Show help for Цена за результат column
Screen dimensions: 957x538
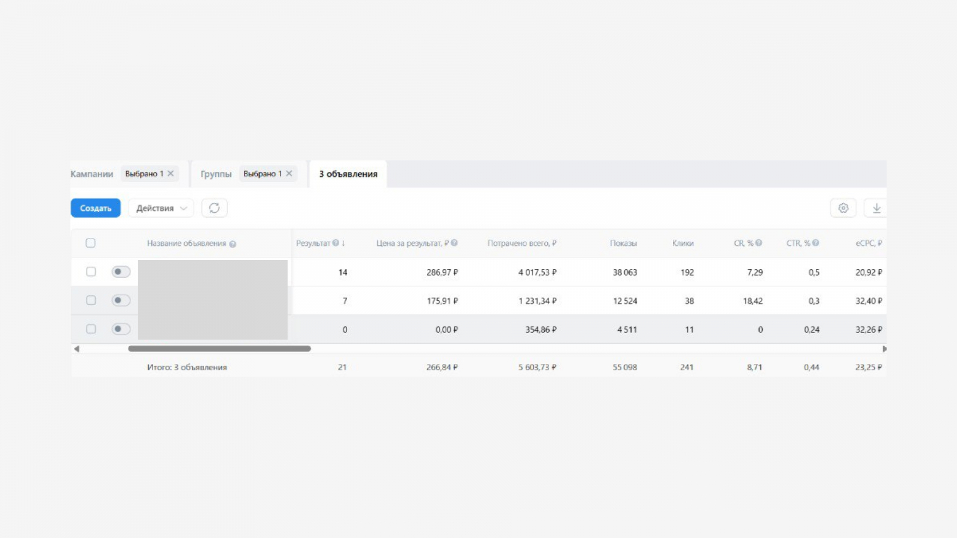click(455, 243)
